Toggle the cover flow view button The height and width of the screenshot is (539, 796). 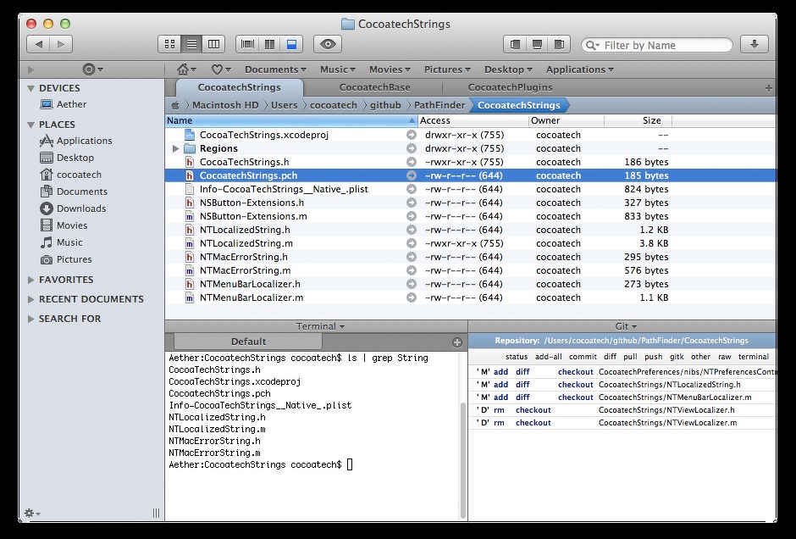[x=247, y=44]
